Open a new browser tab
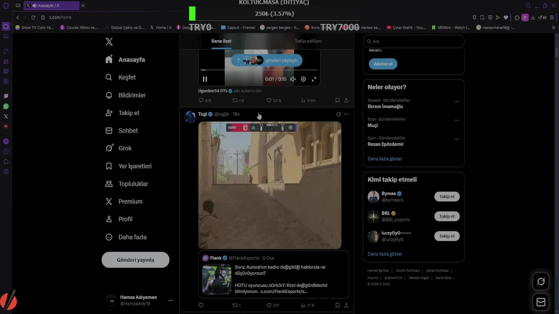Image resolution: width=559 pixels, height=314 pixels. coord(83,6)
